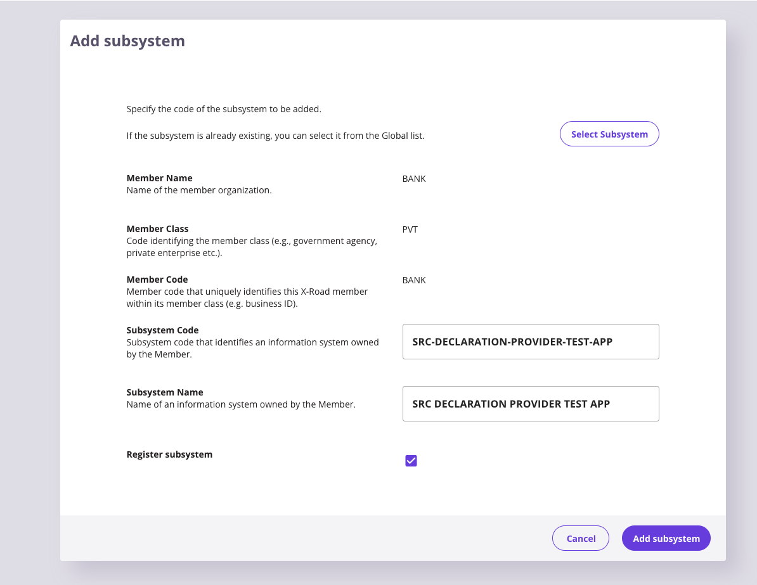Image resolution: width=757 pixels, height=585 pixels.
Task: Click the Add subsystem submit button
Action: coord(666,538)
